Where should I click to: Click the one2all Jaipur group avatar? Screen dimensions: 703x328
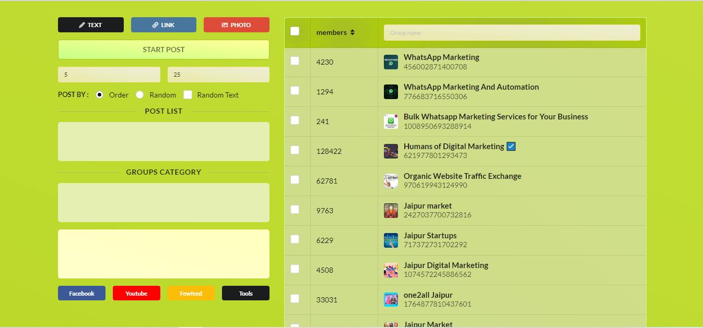391,300
